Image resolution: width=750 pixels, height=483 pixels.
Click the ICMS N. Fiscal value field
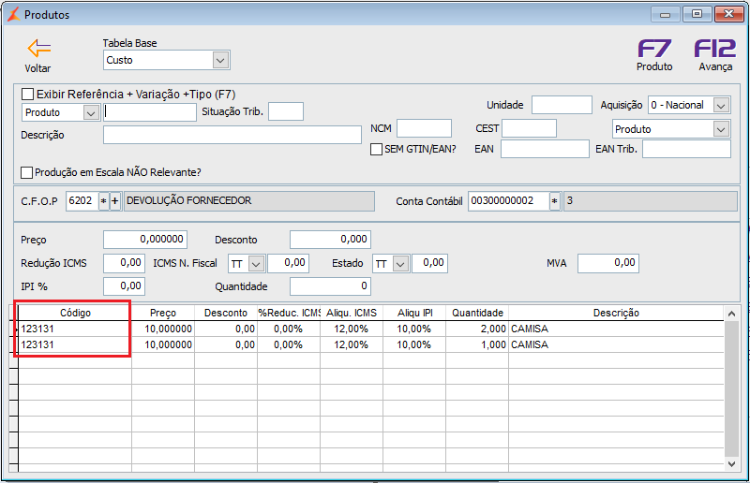click(x=288, y=263)
